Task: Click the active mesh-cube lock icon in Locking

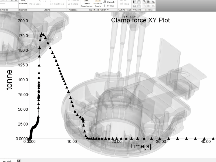Action: [153, 2]
